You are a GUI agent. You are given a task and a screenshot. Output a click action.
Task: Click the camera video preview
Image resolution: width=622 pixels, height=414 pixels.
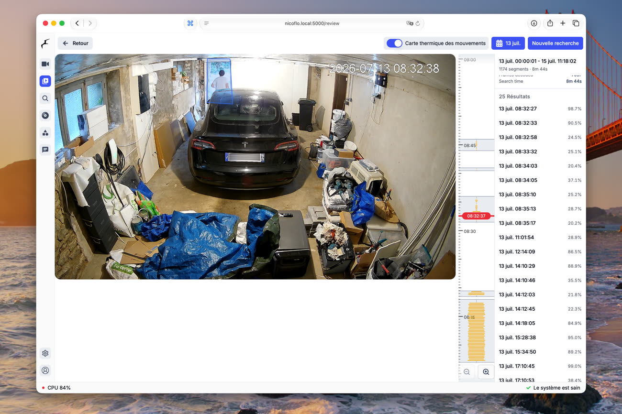pos(255,166)
